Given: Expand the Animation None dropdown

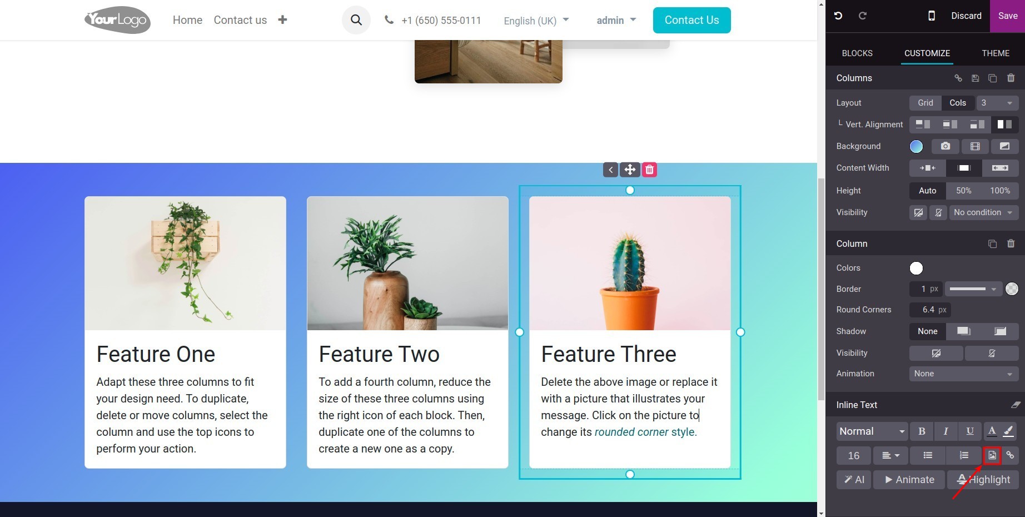Looking at the screenshot, I should pyautogui.click(x=964, y=374).
